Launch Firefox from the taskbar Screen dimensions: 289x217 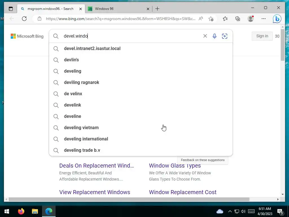pos(21,211)
